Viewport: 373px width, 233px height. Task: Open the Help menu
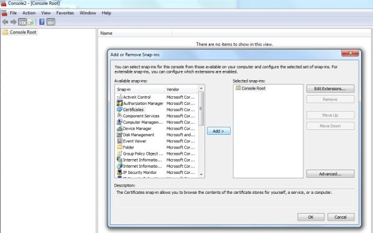coord(106,13)
